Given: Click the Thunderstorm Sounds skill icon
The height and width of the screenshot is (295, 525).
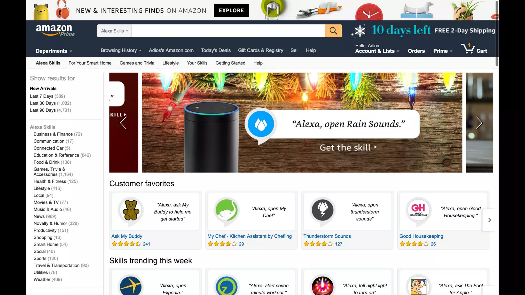Looking at the screenshot, I should (x=322, y=210).
